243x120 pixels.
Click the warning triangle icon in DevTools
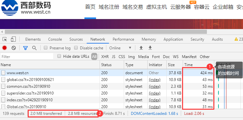point(236,39)
